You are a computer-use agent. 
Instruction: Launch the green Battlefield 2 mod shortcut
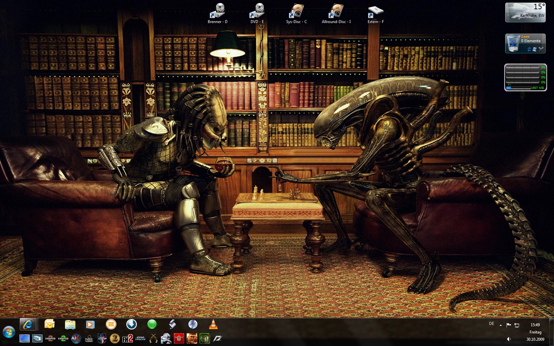[63, 338]
